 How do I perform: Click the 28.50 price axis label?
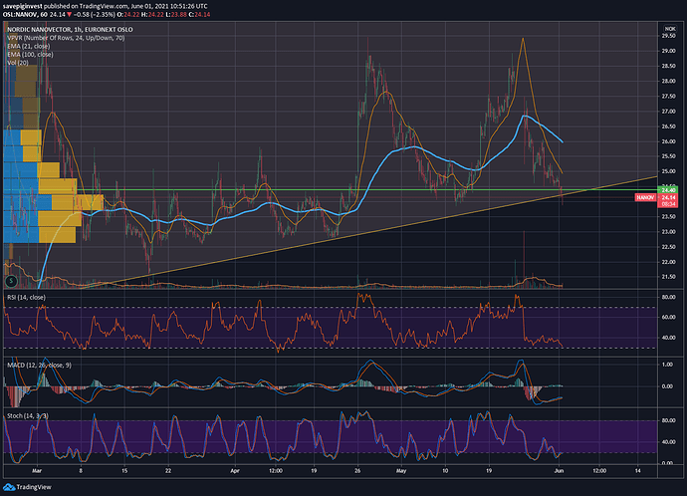[x=669, y=66]
